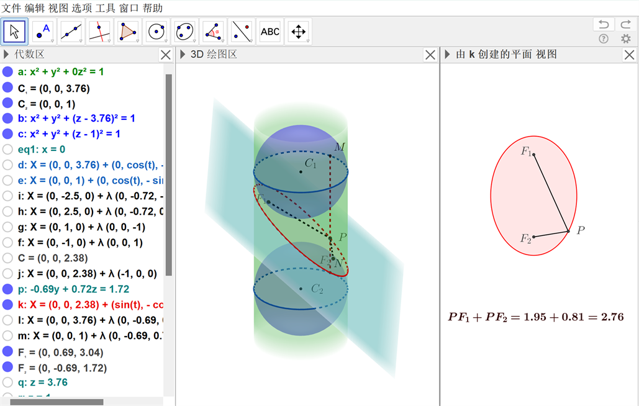Click the algebra panel vertical scrollbar
The width and height of the screenshot is (639, 406).
pyautogui.click(x=168, y=174)
